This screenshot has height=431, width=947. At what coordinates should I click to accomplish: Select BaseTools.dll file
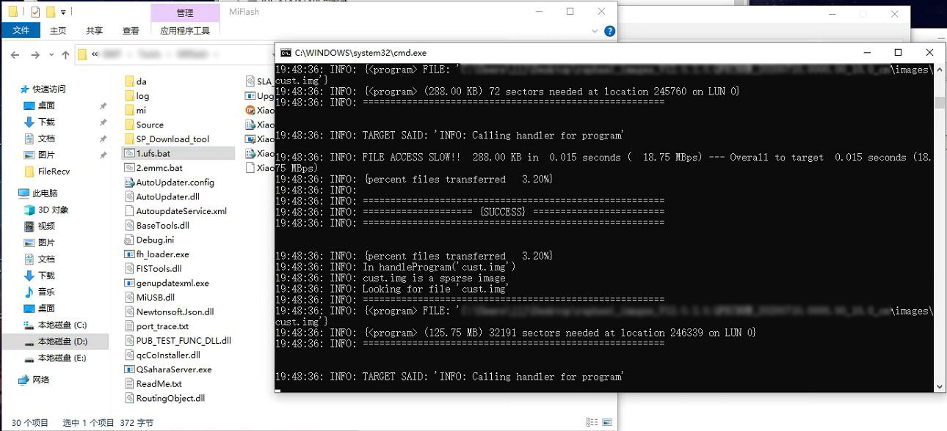[162, 226]
